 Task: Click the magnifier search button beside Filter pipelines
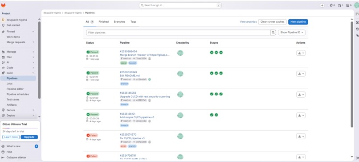coord(273,33)
